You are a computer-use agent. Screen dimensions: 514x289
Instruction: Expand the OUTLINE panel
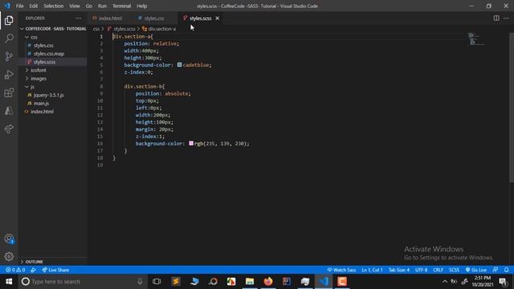click(x=53, y=262)
